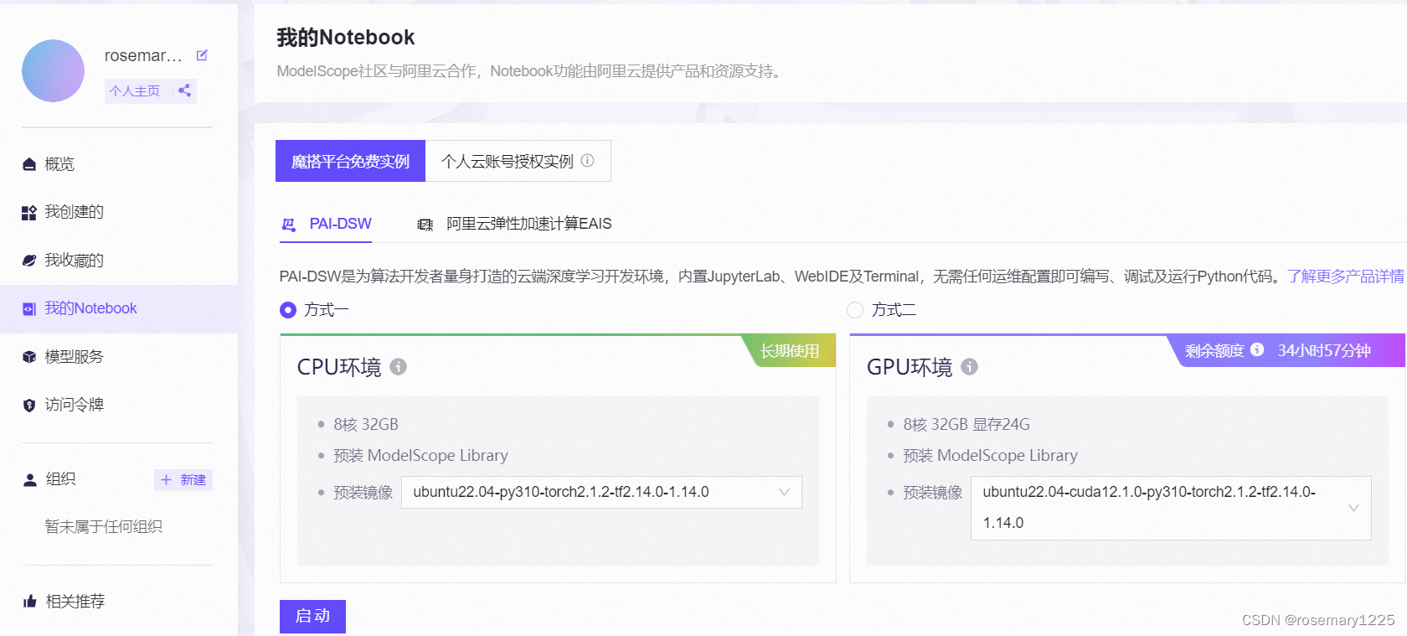This screenshot has width=1407, height=636.
Task: Open the 了解更多产品详情 link
Action: [x=1346, y=277]
